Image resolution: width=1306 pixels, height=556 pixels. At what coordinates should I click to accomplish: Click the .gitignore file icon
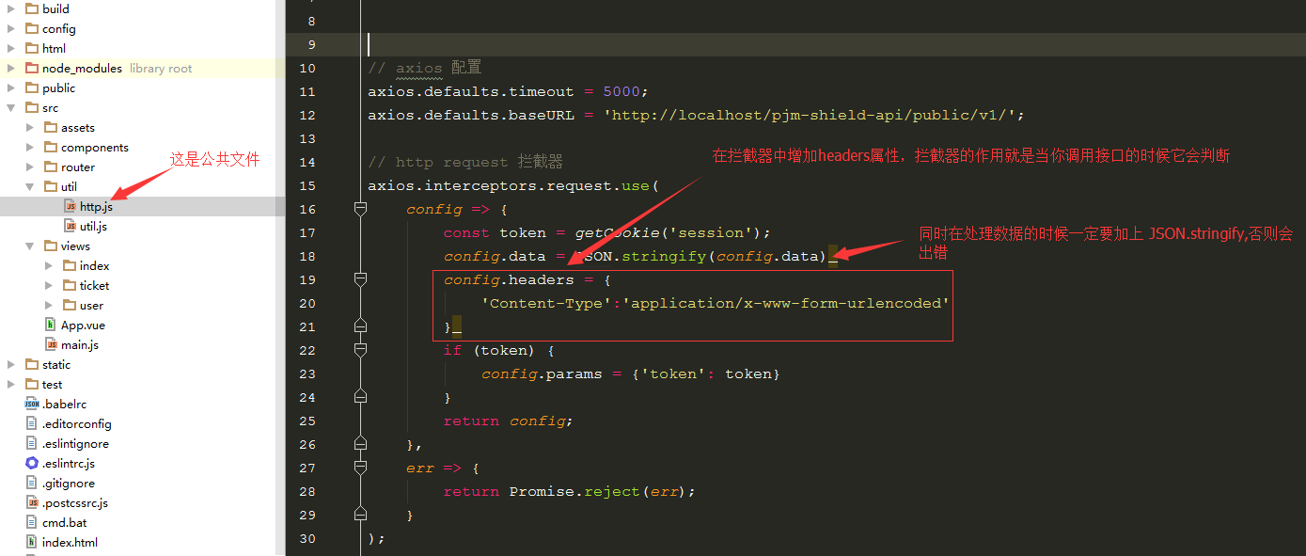31,483
